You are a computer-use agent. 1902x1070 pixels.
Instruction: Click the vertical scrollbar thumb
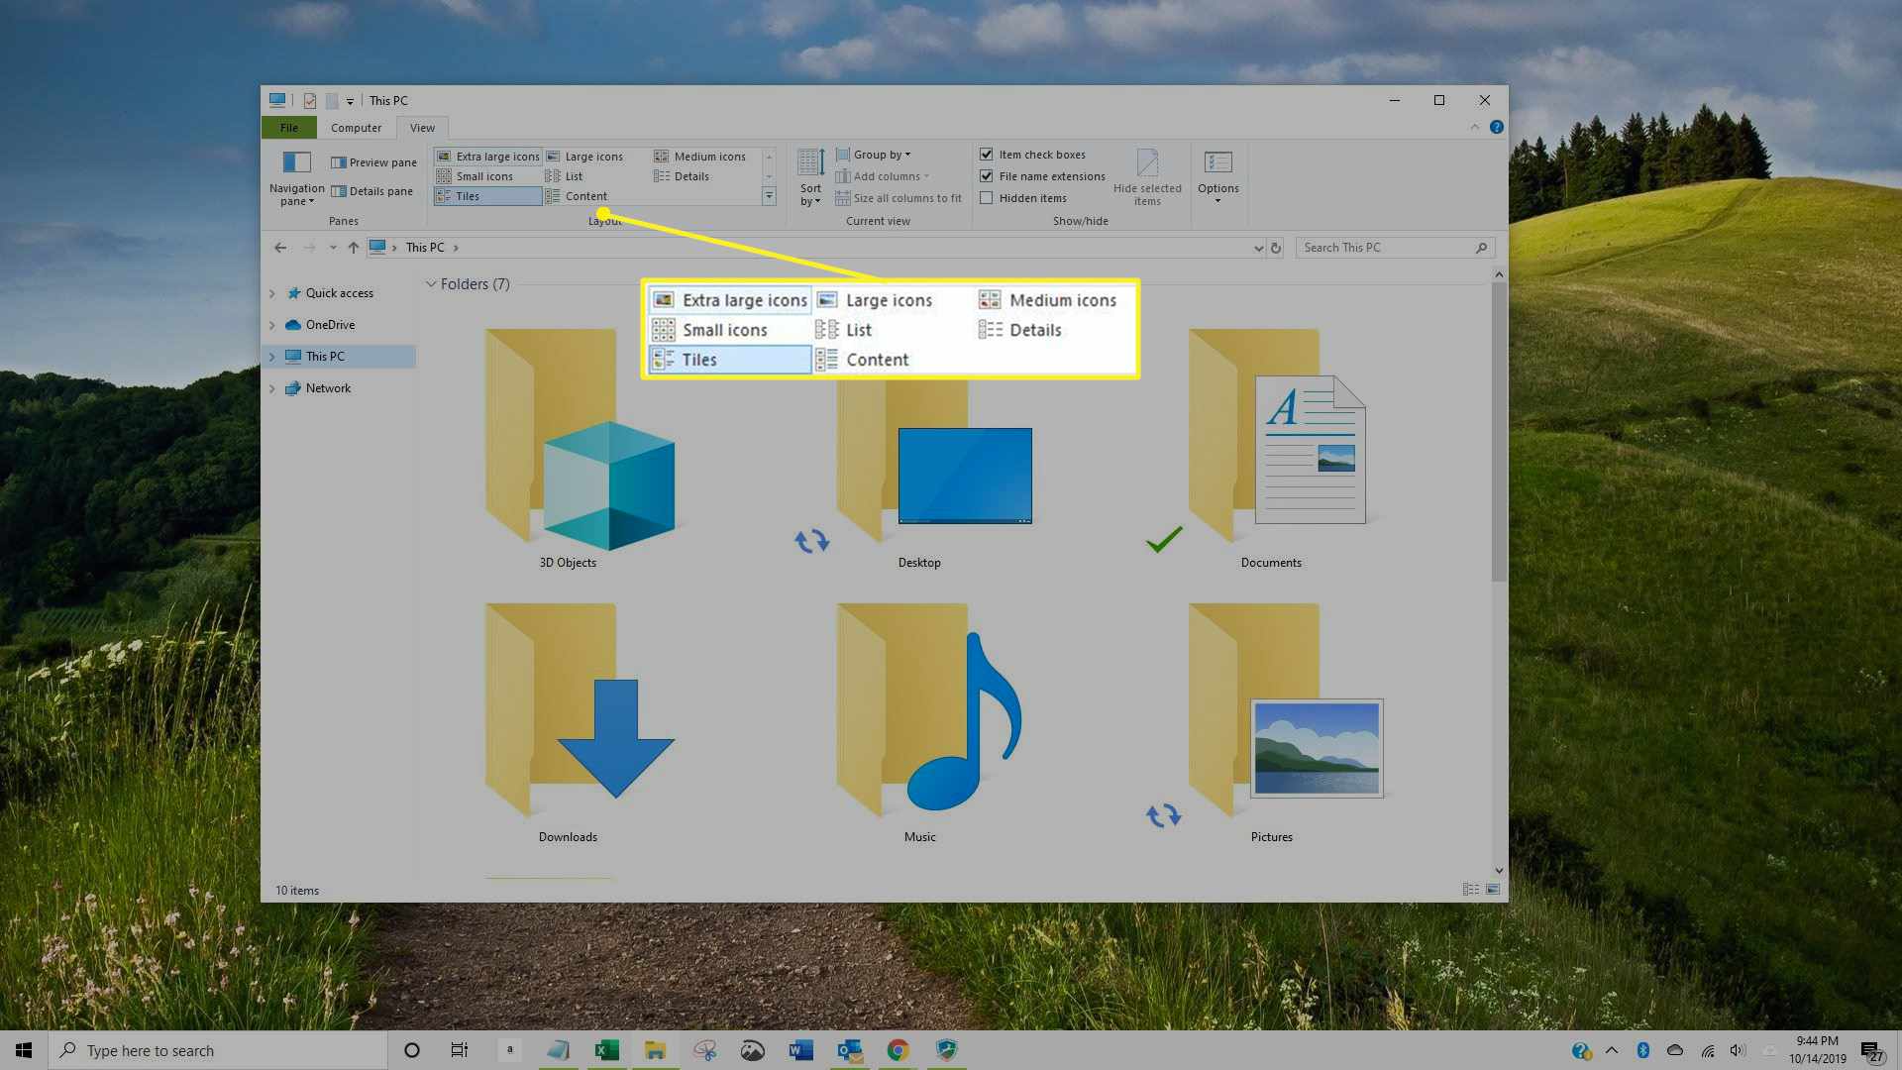point(1499,432)
